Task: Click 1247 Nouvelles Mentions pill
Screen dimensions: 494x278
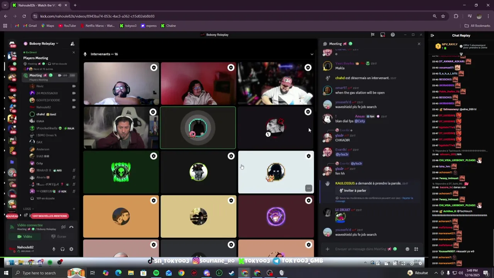Action: click(x=49, y=216)
